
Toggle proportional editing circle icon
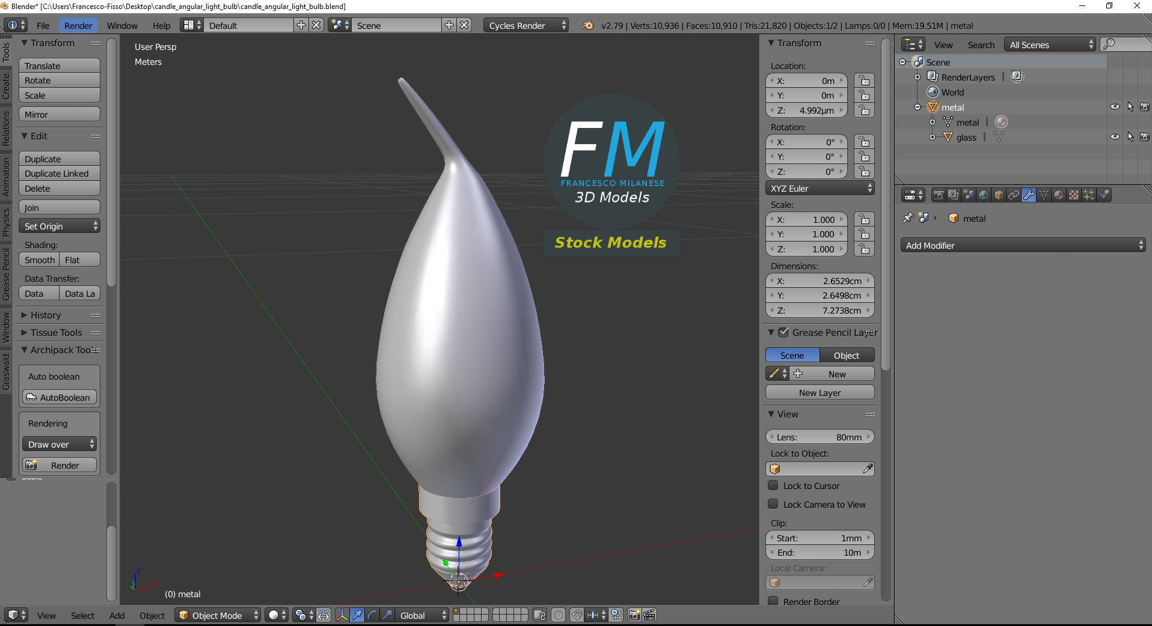click(559, 615)
